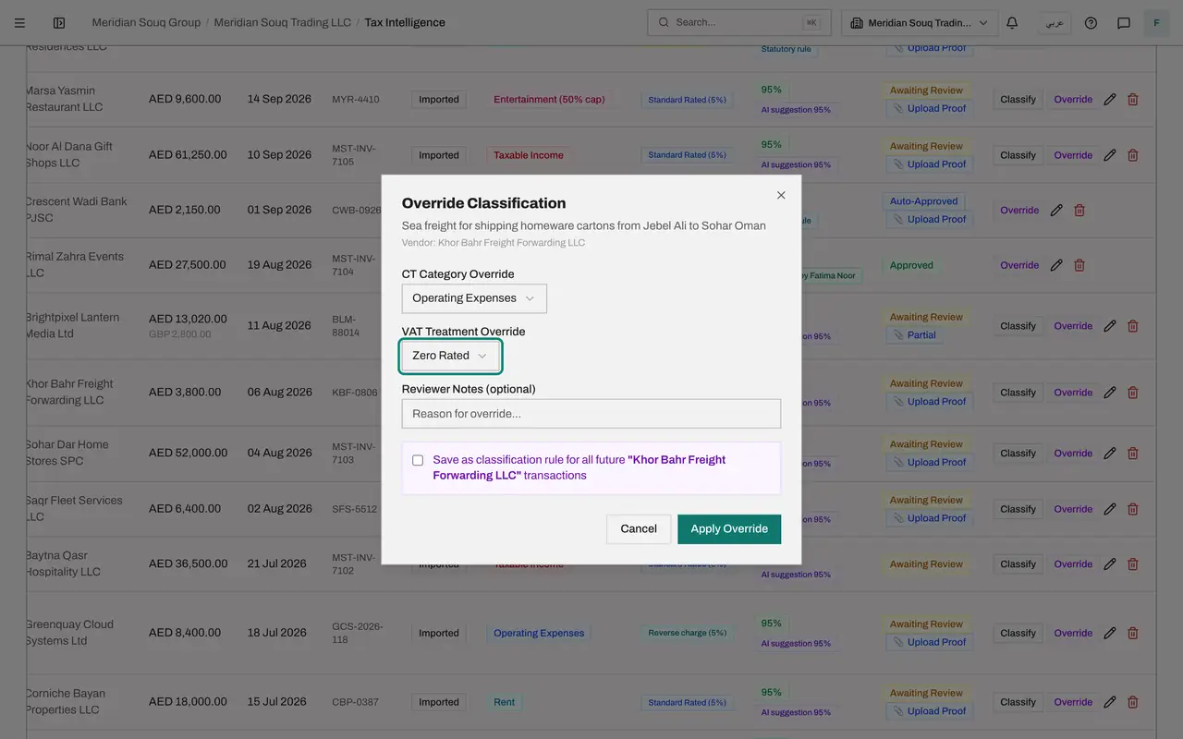Upload proof for Greenquay Cloud Systems
Screen dimensions: 1183x739
929,643
